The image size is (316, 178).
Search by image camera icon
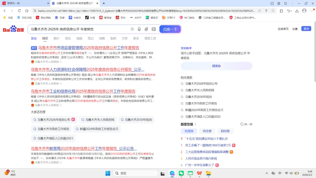(x=154, y=29)
